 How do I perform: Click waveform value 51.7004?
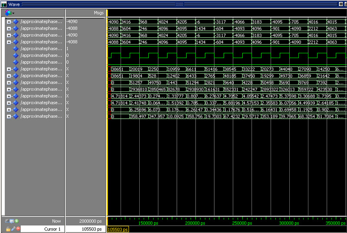coord(326,116)
